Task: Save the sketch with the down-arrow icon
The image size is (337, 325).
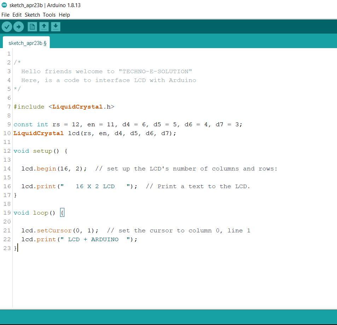Action: click(x=56, y=27)
